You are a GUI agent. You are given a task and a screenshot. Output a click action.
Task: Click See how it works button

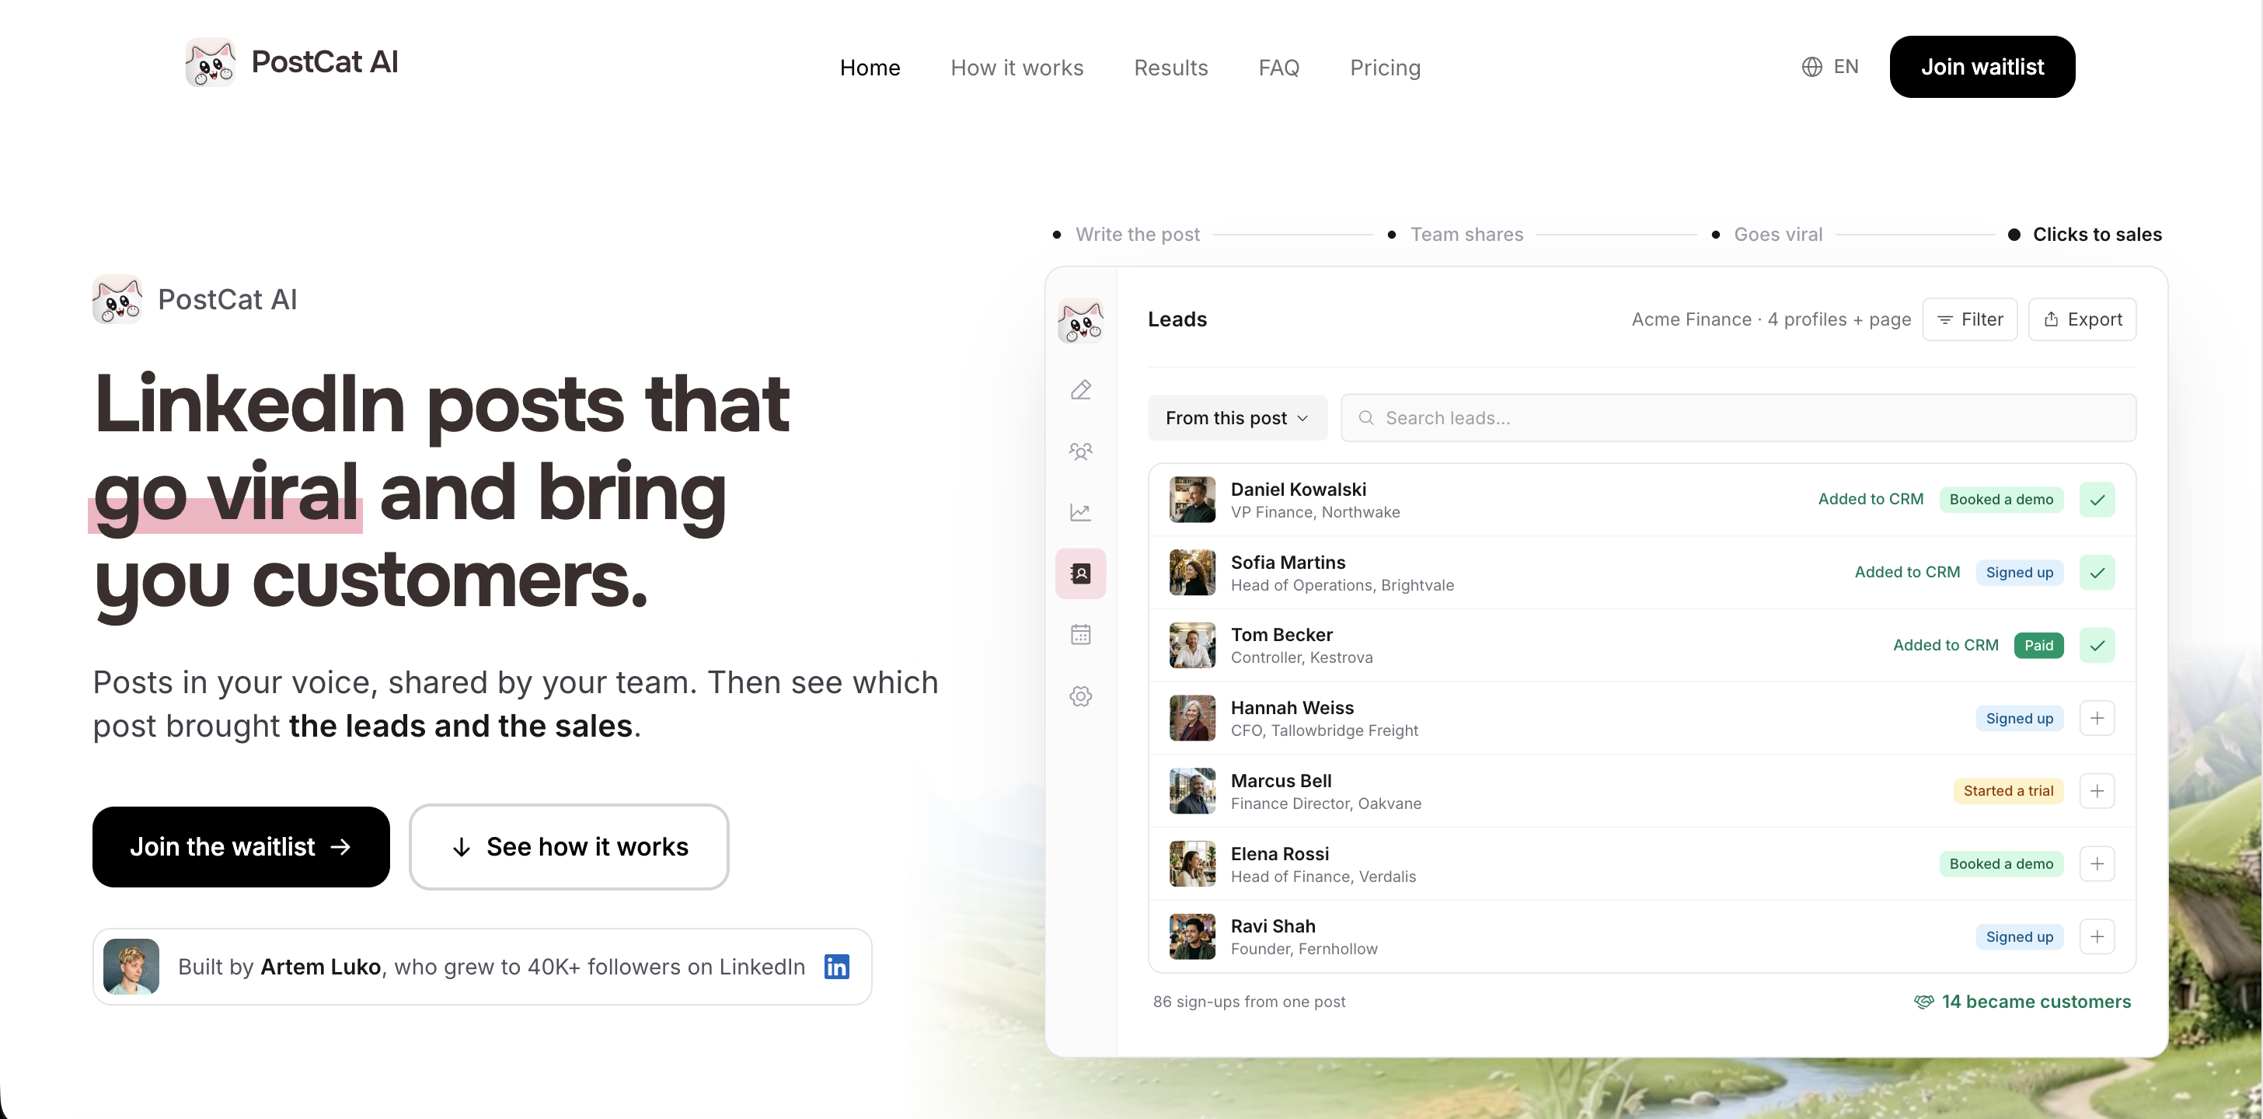[570, 847]
